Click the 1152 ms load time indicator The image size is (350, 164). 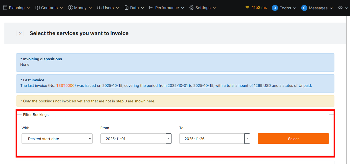tap(256, 8)
